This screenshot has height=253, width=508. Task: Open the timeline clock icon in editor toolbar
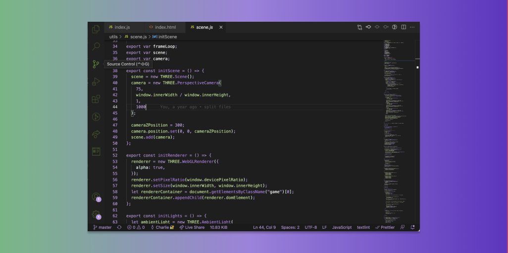pos(395,27)
